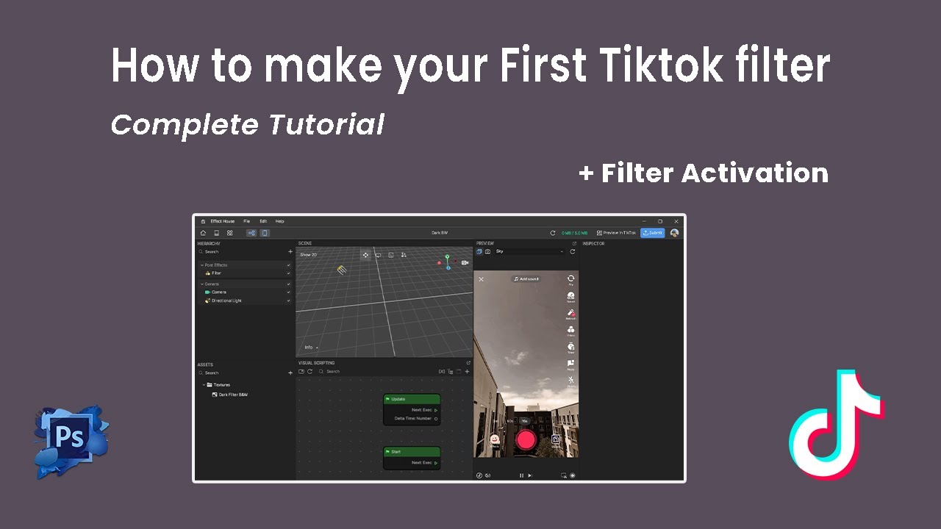Viewport: 941px width, 529px height.
Task: Select the transform space tool in Scene
Action: tap(404, 255)
